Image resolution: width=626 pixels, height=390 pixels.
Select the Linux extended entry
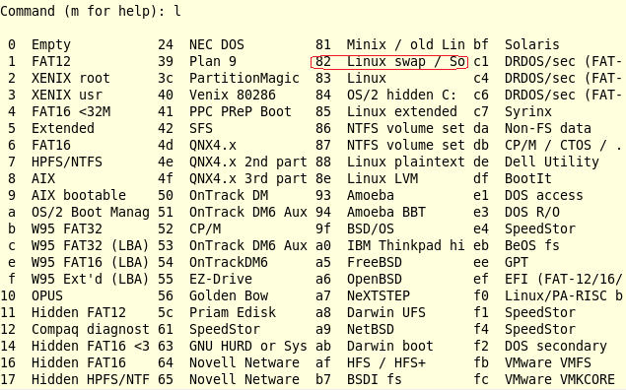386,111
